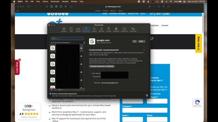Open the Search preferences pane

coord(94,29)
